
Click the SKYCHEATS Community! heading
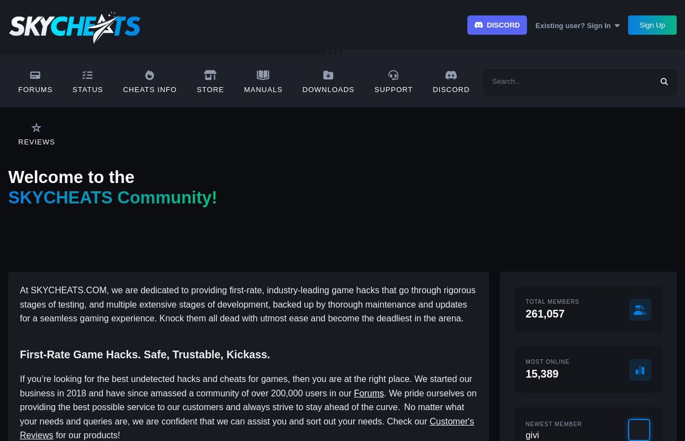click(113, 197)
